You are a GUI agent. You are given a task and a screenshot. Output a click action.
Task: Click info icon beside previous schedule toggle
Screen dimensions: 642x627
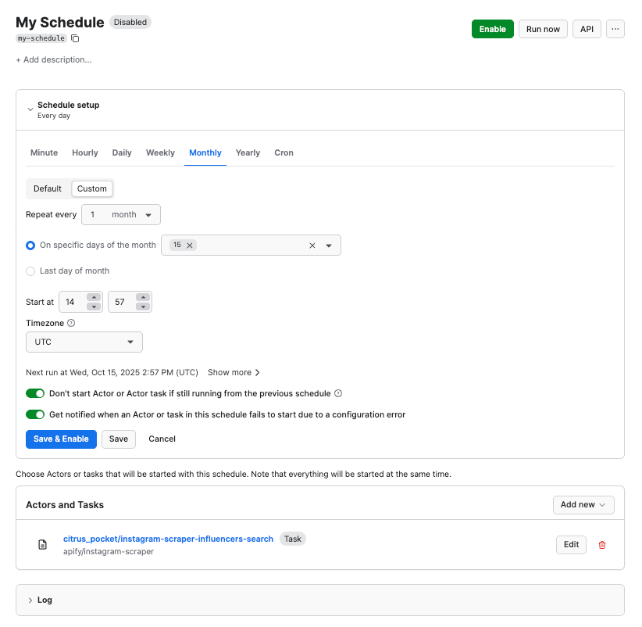pyautogui.click(x=338, y=394)
